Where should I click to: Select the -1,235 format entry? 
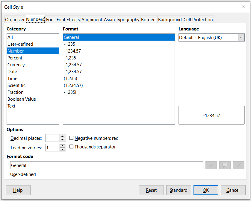pos(119,58)
